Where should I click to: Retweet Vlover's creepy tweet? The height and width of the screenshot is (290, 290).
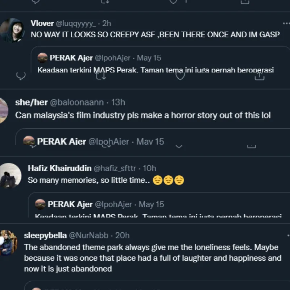click(x=100, y=76)
